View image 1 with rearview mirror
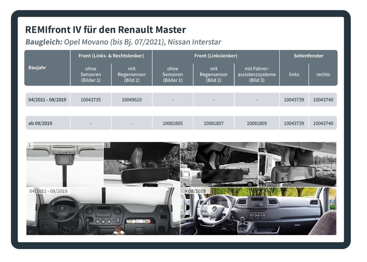The height and width of the screenshot is (262, 367). 142,163
